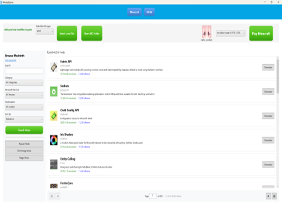Click the scrollbar up arrow of the mod list
Image resolution: width=282 pixels, height=206 pixels.
point(278,57)
